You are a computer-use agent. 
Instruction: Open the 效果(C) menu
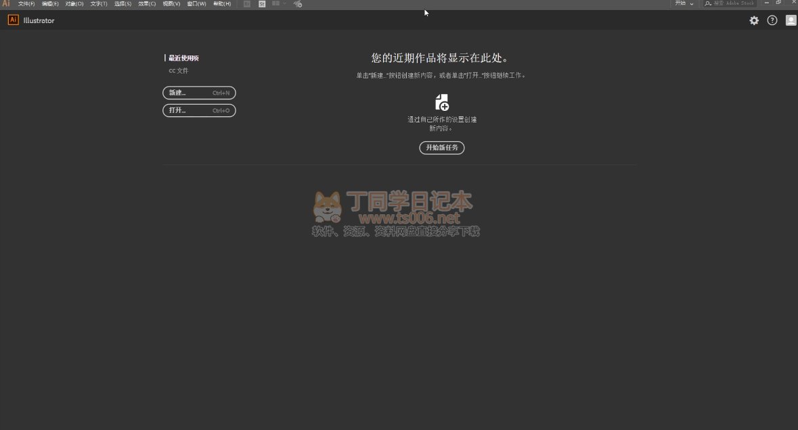tap(147, 3)
